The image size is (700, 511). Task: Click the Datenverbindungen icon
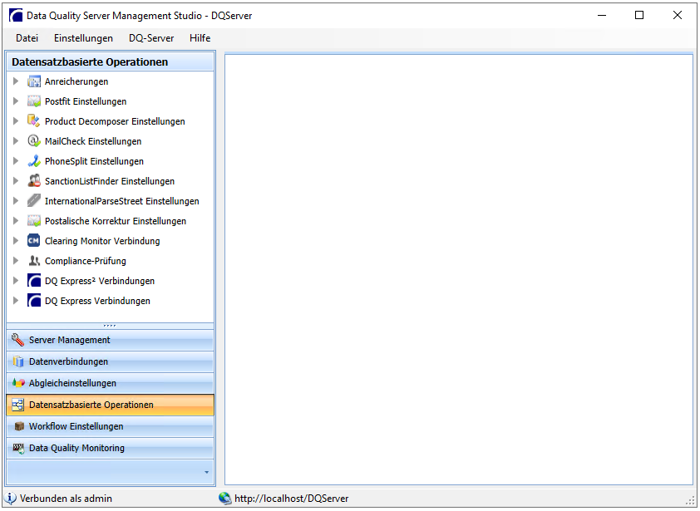(17, 361)
